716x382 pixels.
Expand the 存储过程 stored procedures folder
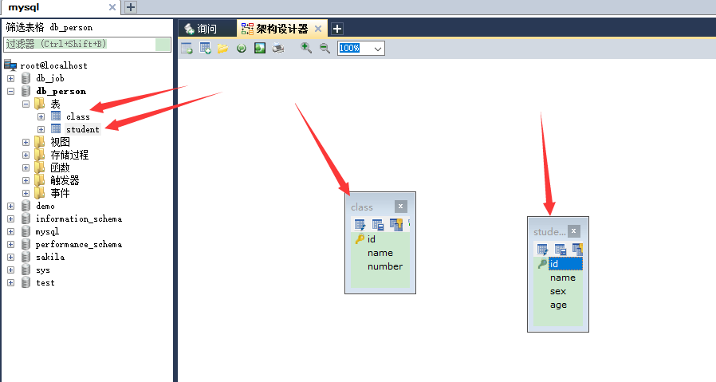click(x=26, y=155)
